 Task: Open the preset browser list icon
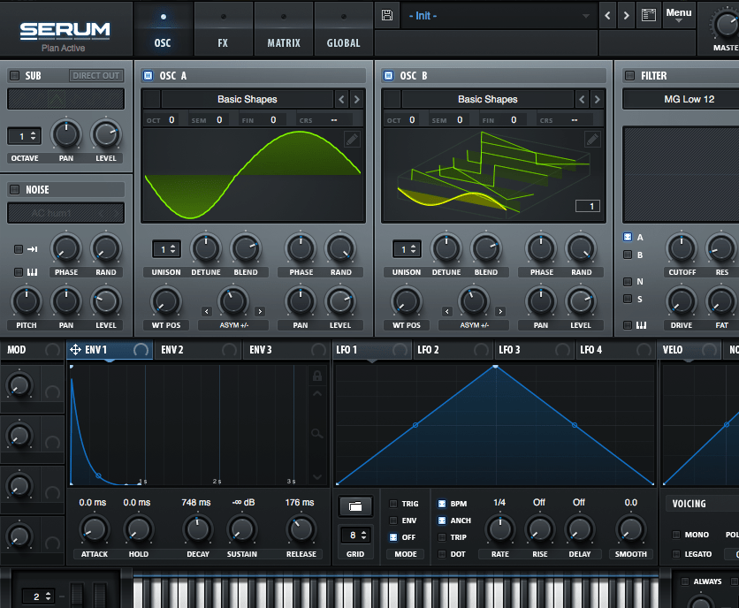click(x=649, y=16)
